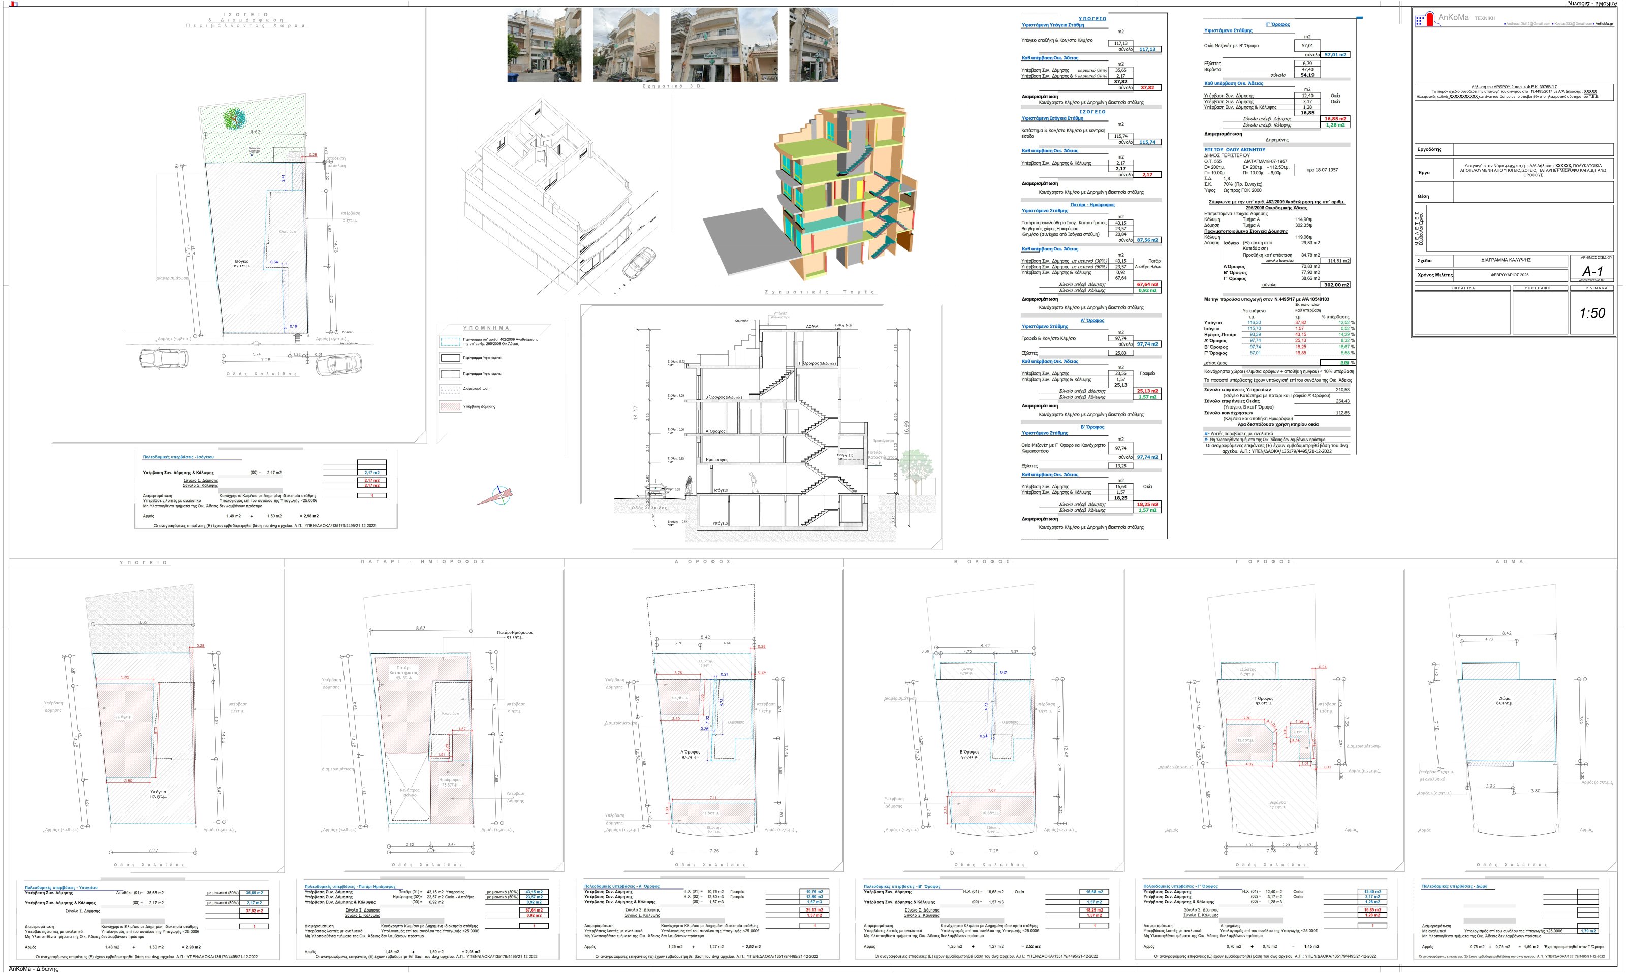Screen dimensions: 1626x973
Task: Click the empty Θέση field
Action: pyautogui.click(x=1533, y=192)
